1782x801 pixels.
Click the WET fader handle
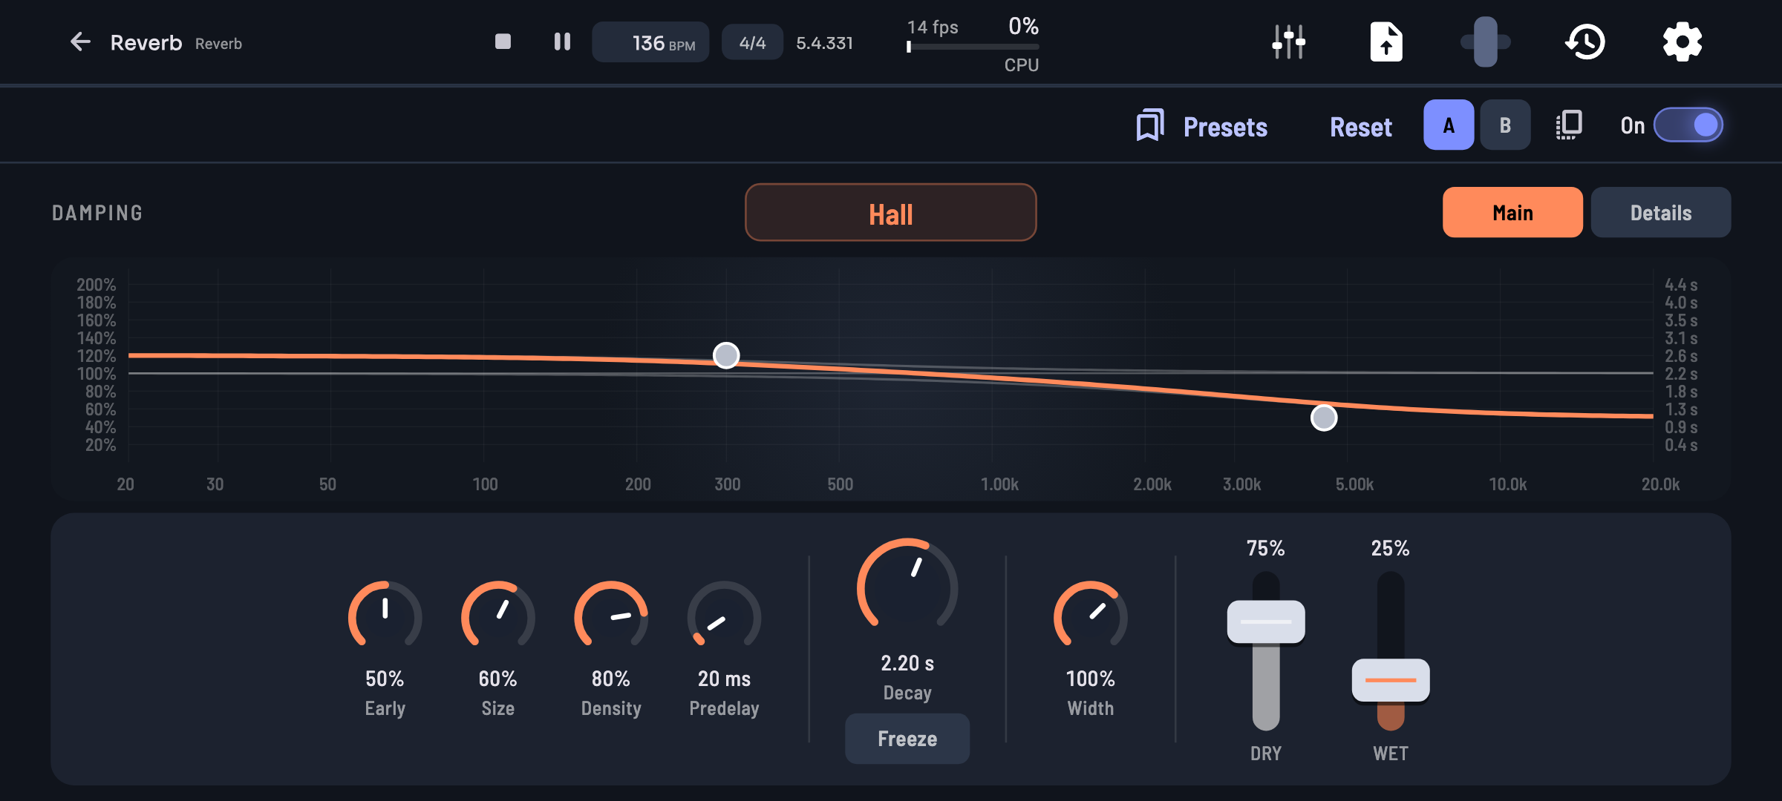(1391, 680)
